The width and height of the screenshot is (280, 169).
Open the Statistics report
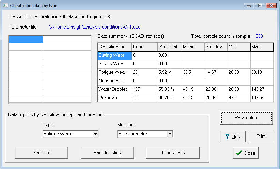(42, 152)
